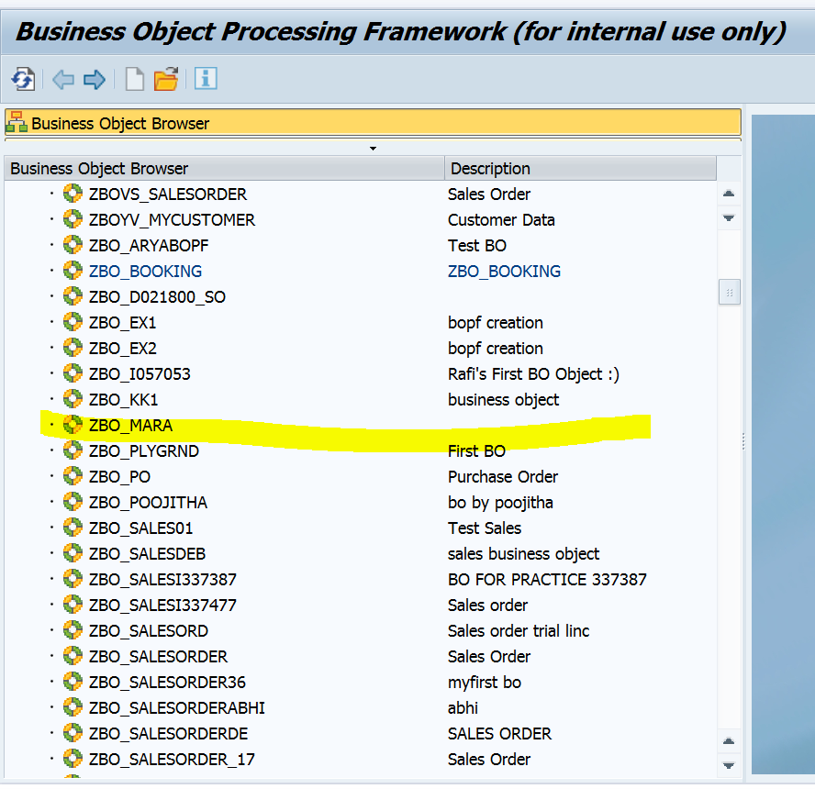Click the ZBO_BOOKING object icon

pos(73,271)
